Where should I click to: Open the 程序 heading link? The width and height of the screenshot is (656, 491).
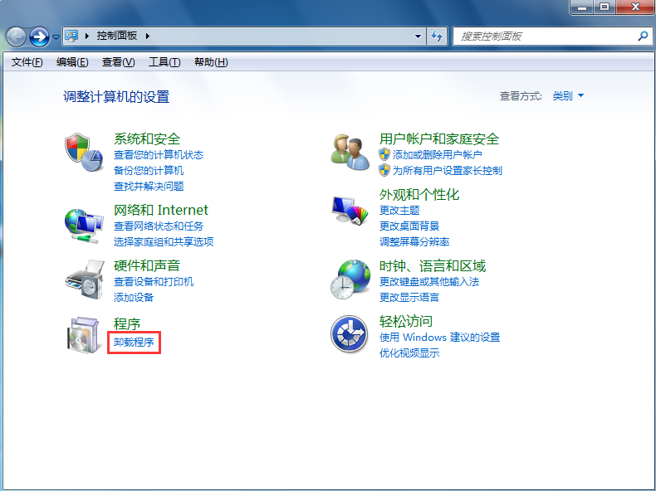127,323
